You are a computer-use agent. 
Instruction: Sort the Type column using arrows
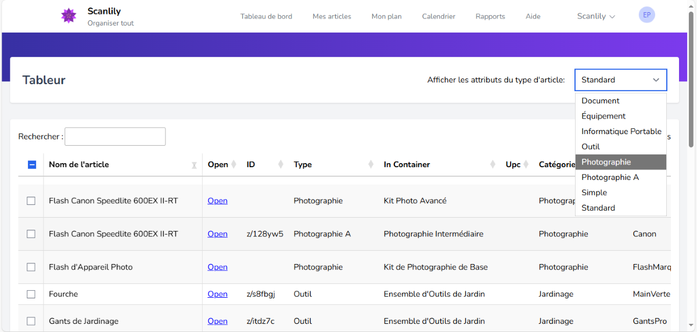pos(371,164)
